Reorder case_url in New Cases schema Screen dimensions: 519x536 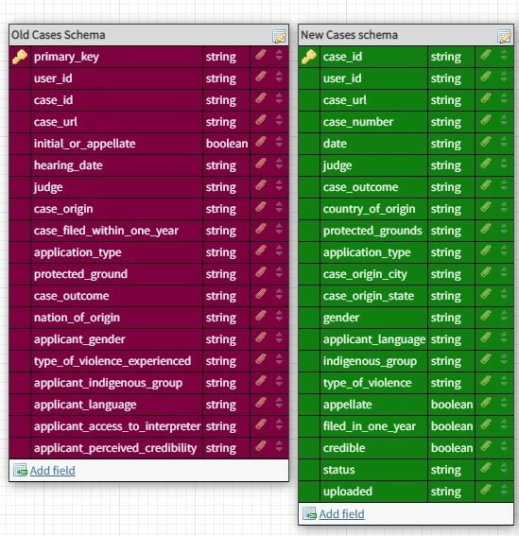pyautogui.click(x=504, y=98)
